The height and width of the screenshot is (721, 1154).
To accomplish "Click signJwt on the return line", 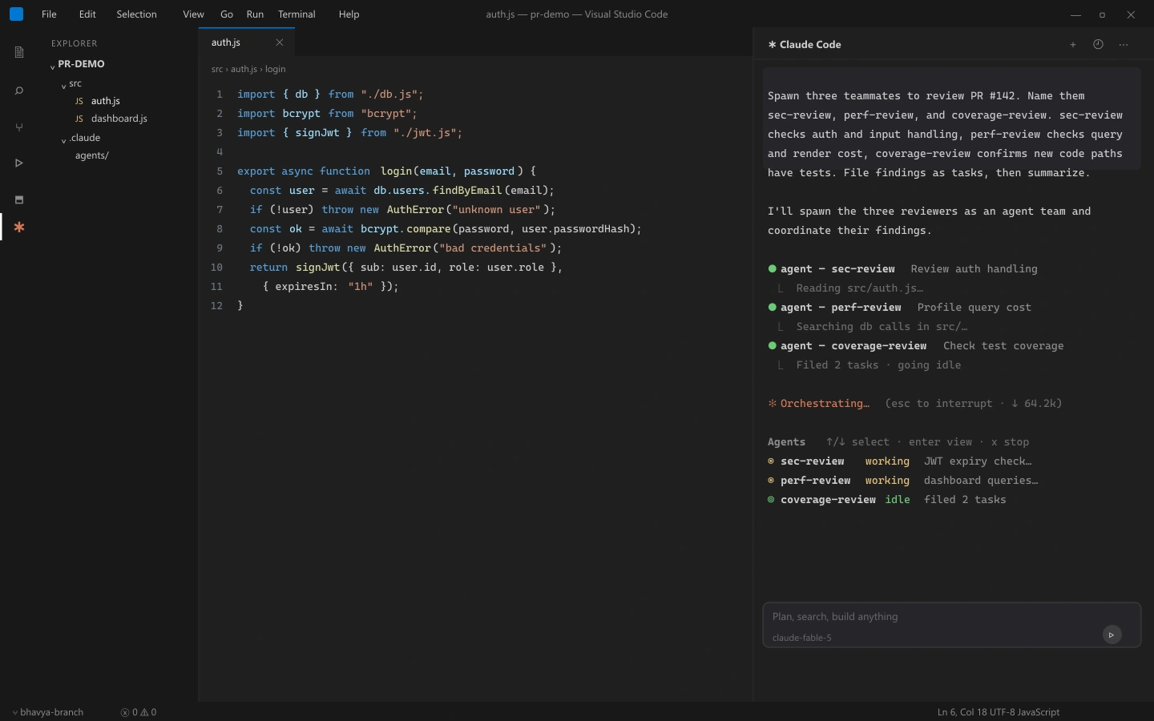I will pos(318,268).
